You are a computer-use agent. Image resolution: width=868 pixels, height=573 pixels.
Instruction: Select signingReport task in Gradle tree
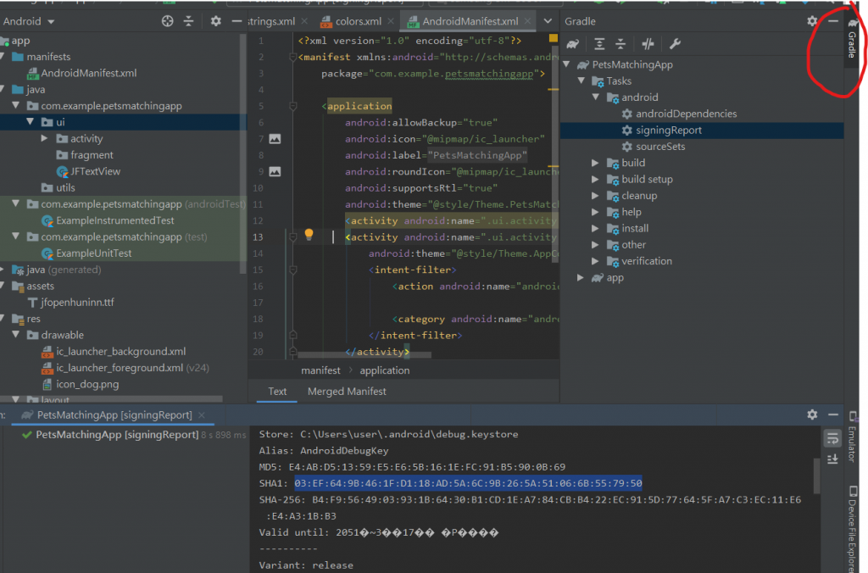[x=668, y=131]
